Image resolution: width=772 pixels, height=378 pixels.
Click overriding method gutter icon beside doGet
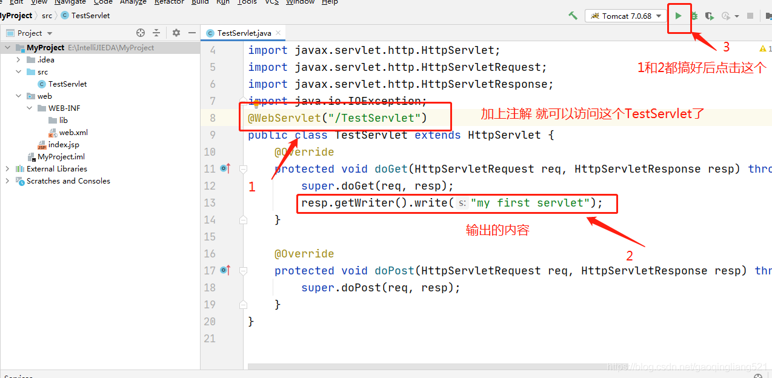(x=225, y=169)
